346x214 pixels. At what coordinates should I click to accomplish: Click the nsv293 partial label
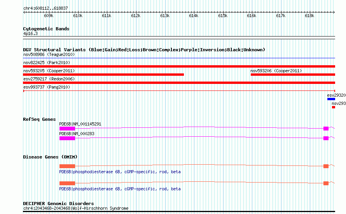[x=339, y=103]
